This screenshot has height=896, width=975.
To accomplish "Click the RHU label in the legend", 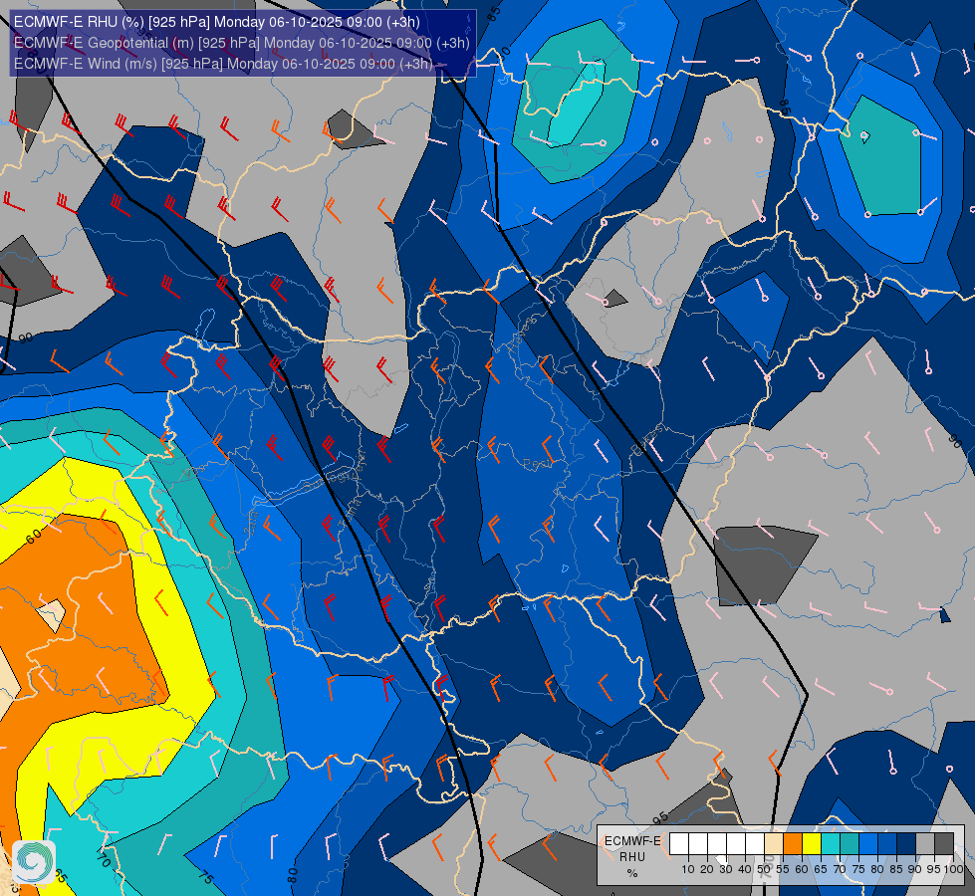I will [632, 857].
